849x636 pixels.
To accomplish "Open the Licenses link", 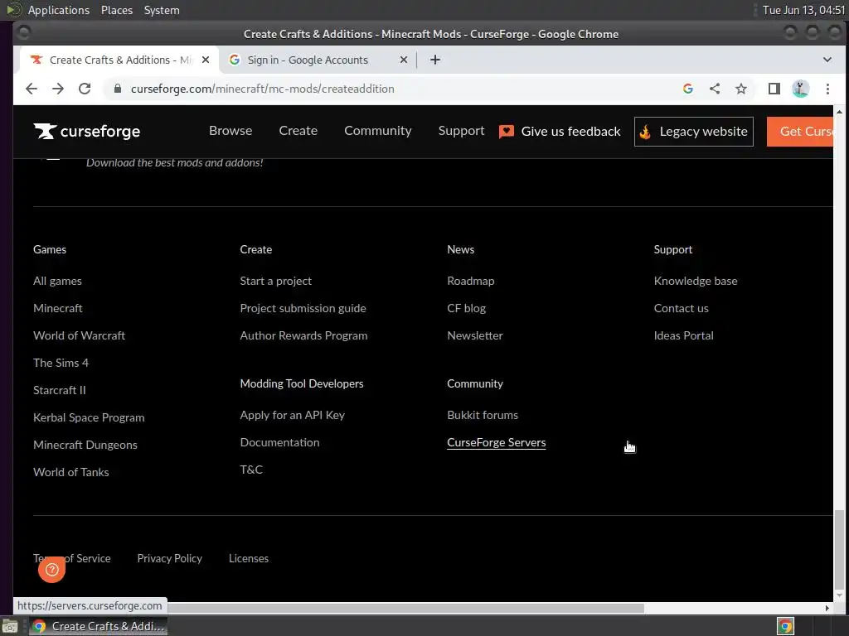I will [x=249, y=559].
